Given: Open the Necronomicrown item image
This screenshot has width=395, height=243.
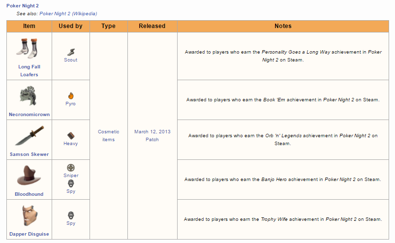Looking at the screenshot, I should (28, 96).
